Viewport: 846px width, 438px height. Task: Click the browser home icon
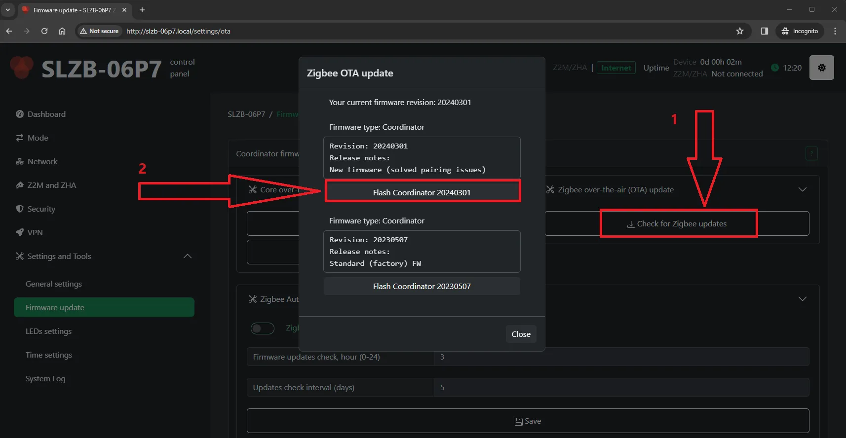(62, 31)
